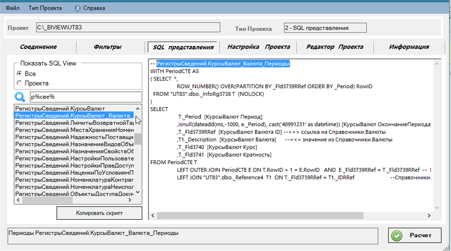
Task: Open the Файл menu
Action: pyautogui.click(x=13, y=8)
